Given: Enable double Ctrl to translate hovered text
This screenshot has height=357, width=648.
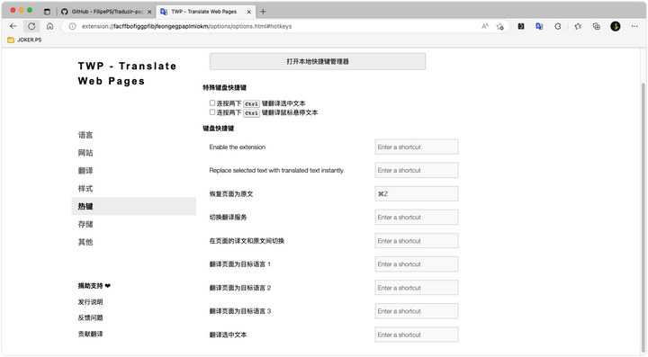Looking at the screenshot, I should [212, 112].
